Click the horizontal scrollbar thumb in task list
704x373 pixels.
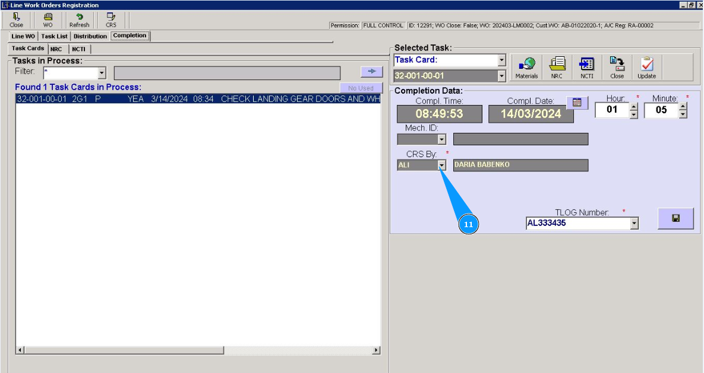tap(124, 350)
